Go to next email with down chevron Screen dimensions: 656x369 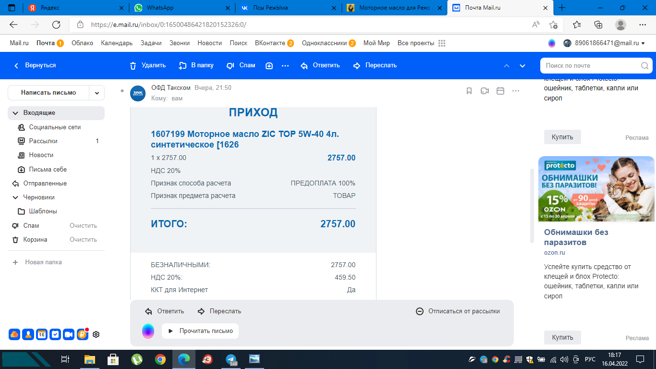pyautogui.click(x=522, y=65)
